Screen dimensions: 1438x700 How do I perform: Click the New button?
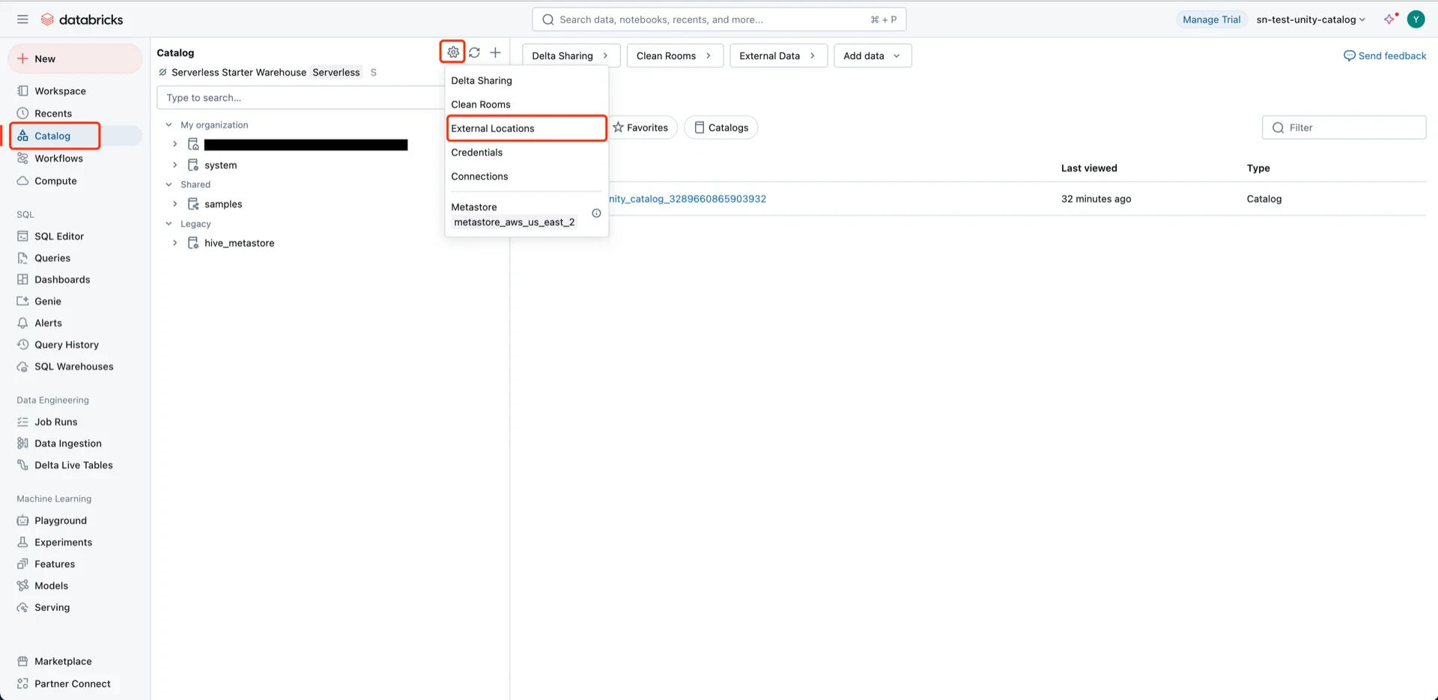[75, 59]
